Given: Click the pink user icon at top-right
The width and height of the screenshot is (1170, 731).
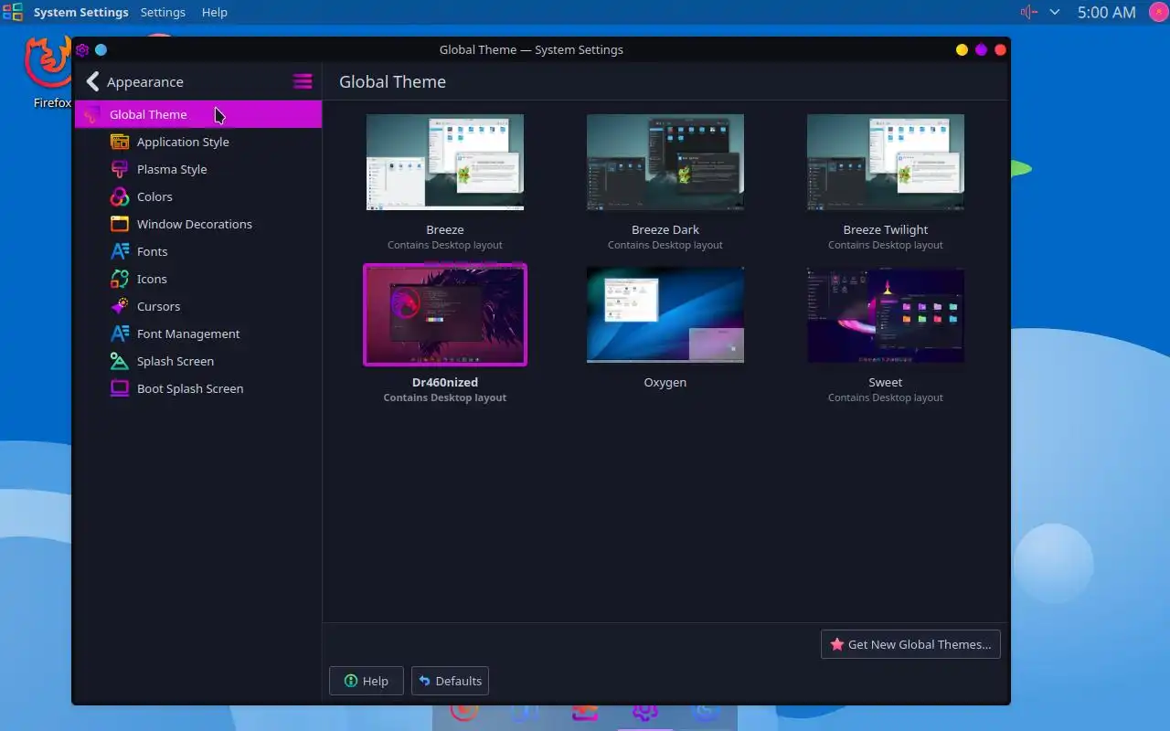Looking at the screenshot, I should (x=1157, y=12).
